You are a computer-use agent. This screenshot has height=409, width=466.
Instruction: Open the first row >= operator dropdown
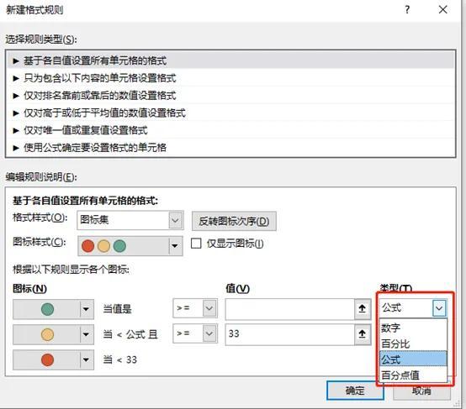click(195, 308)
